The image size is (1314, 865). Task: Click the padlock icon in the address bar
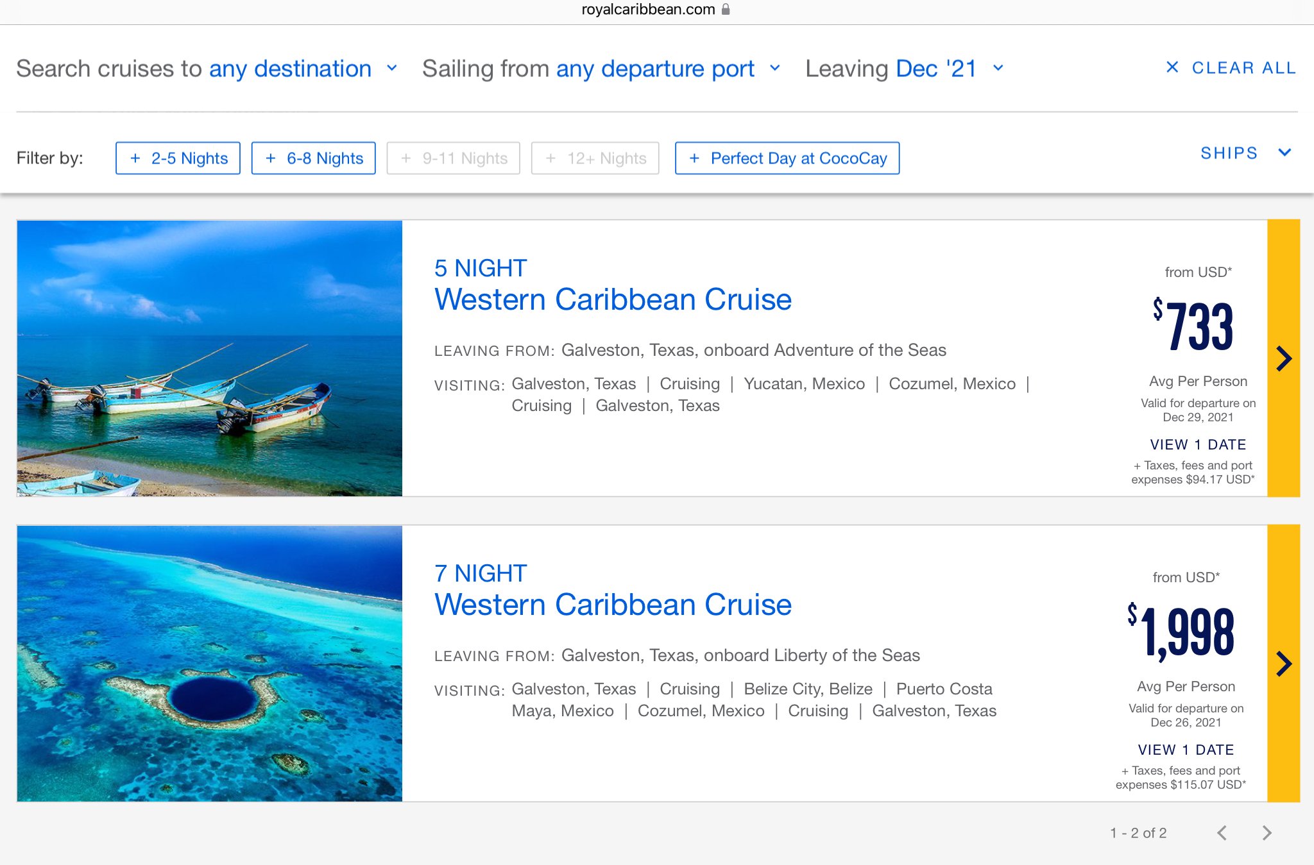tap(726, 10)
